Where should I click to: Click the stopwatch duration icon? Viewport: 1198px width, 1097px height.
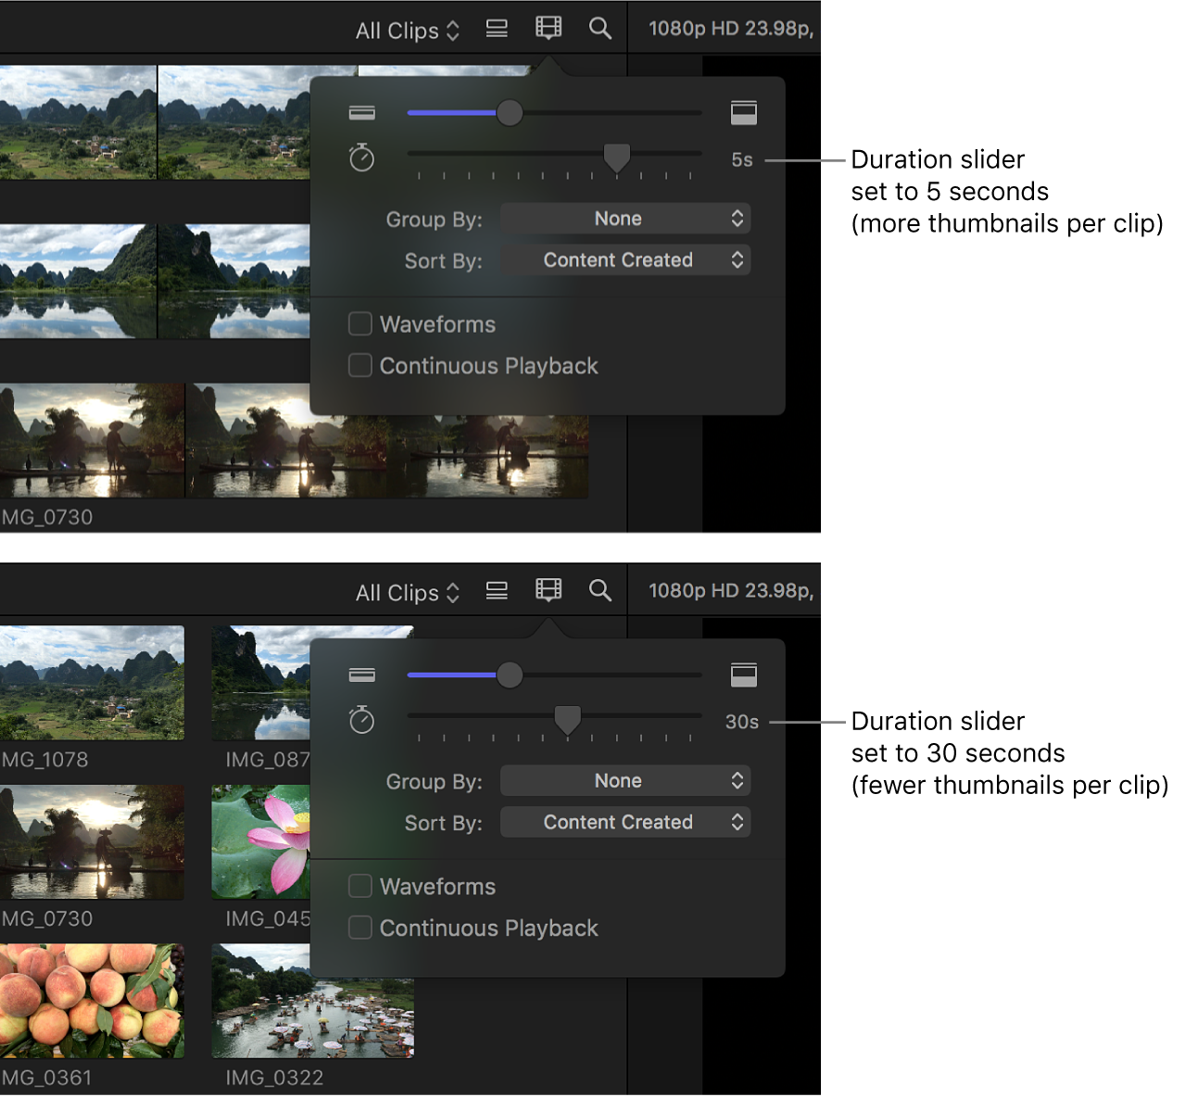pos(361,158)
